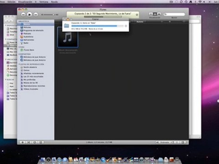Select Música in iTunes library

(36, 24)
